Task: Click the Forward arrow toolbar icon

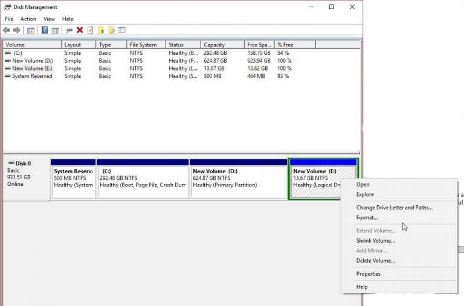Action: [x=17, y=30]
